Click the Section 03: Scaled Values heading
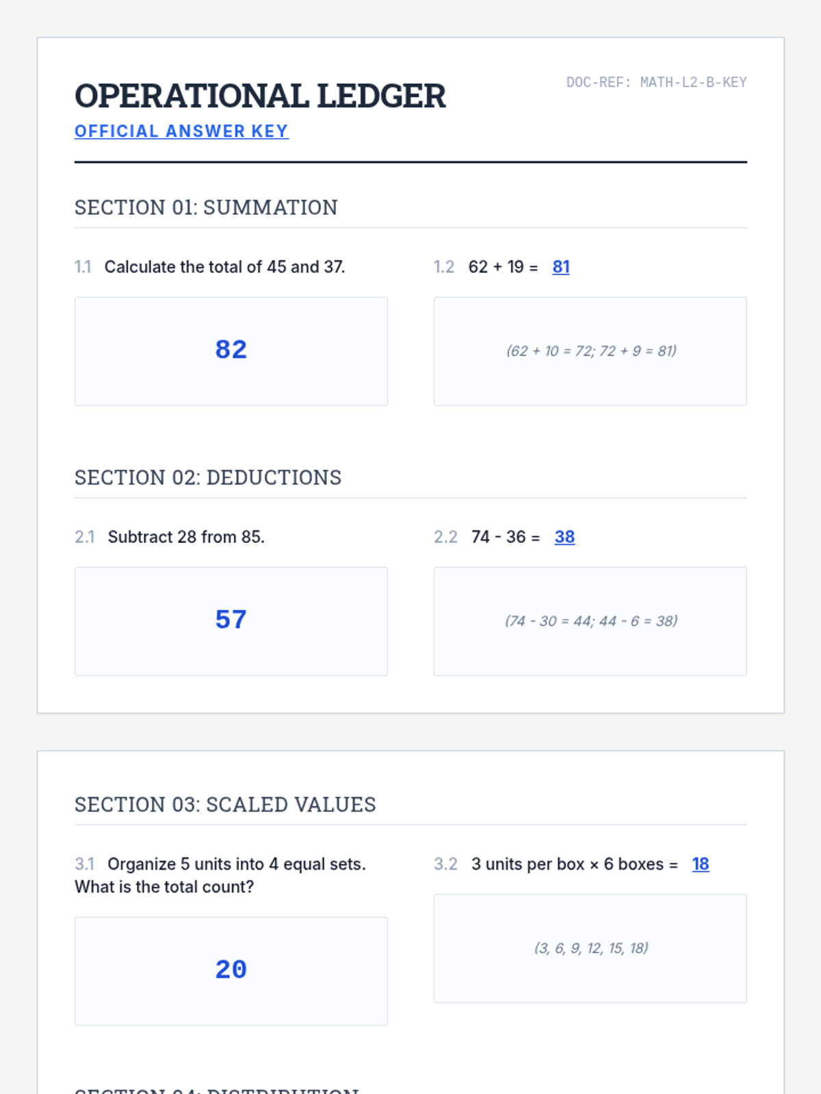Image resolution: width=821 pixels, height=1094 pixels. click(225, 804)
